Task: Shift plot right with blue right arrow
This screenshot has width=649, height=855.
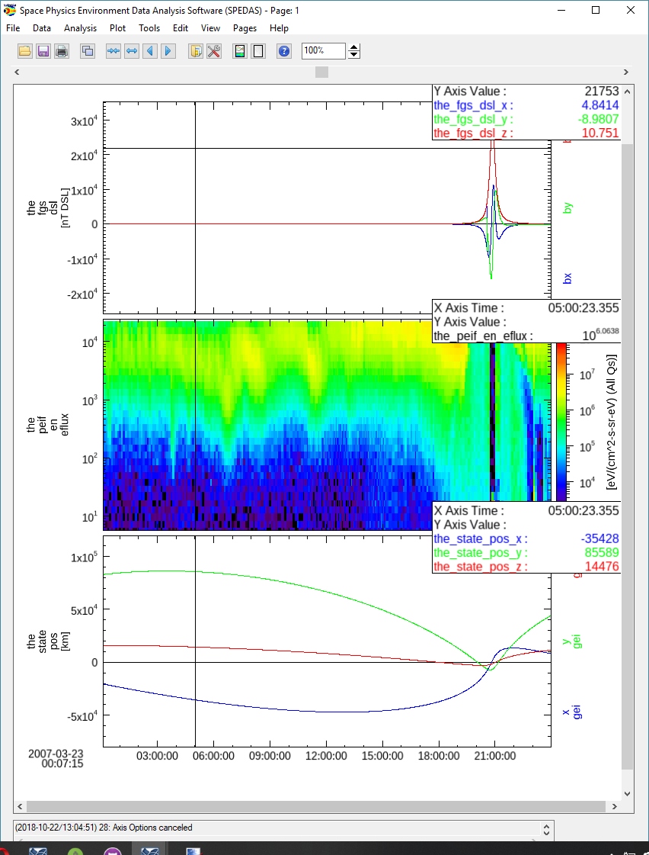Action: pyautogui.click(x=168, y=51)
